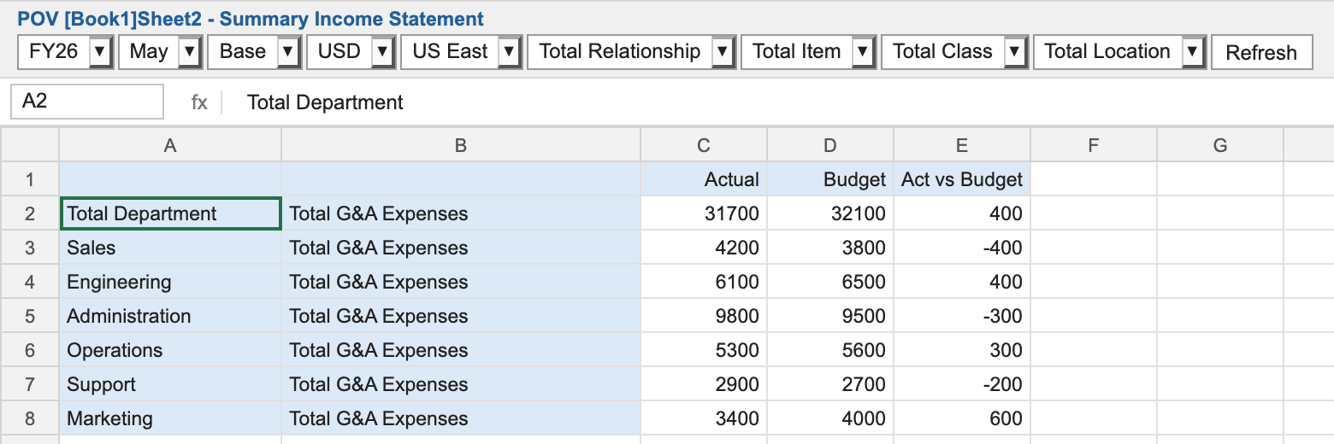Click the Marketing Actual value 3400
This screenshot has height=444, width=1334.
(704, 418)
